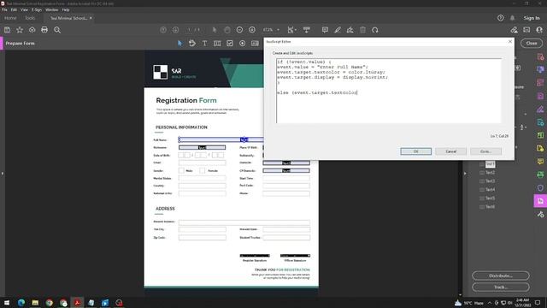Click the Go to... button
This screenshot has height=308, width=547.
click(x=485, y=151)
